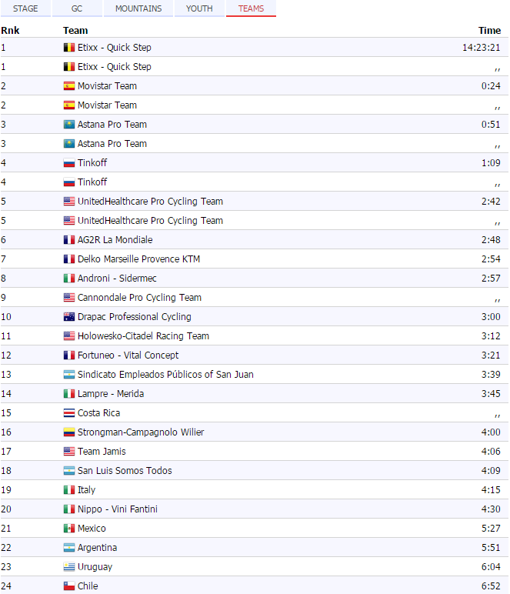510x594 pixels.
Task: Click US flag beside Cannondale Pro Cycling Team
Action: [x=69, y=298]
